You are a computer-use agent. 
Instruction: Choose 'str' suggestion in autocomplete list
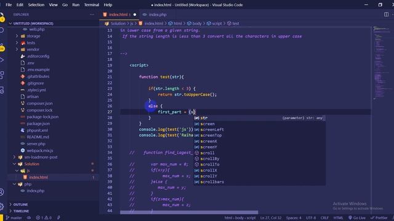pos(259,118)
